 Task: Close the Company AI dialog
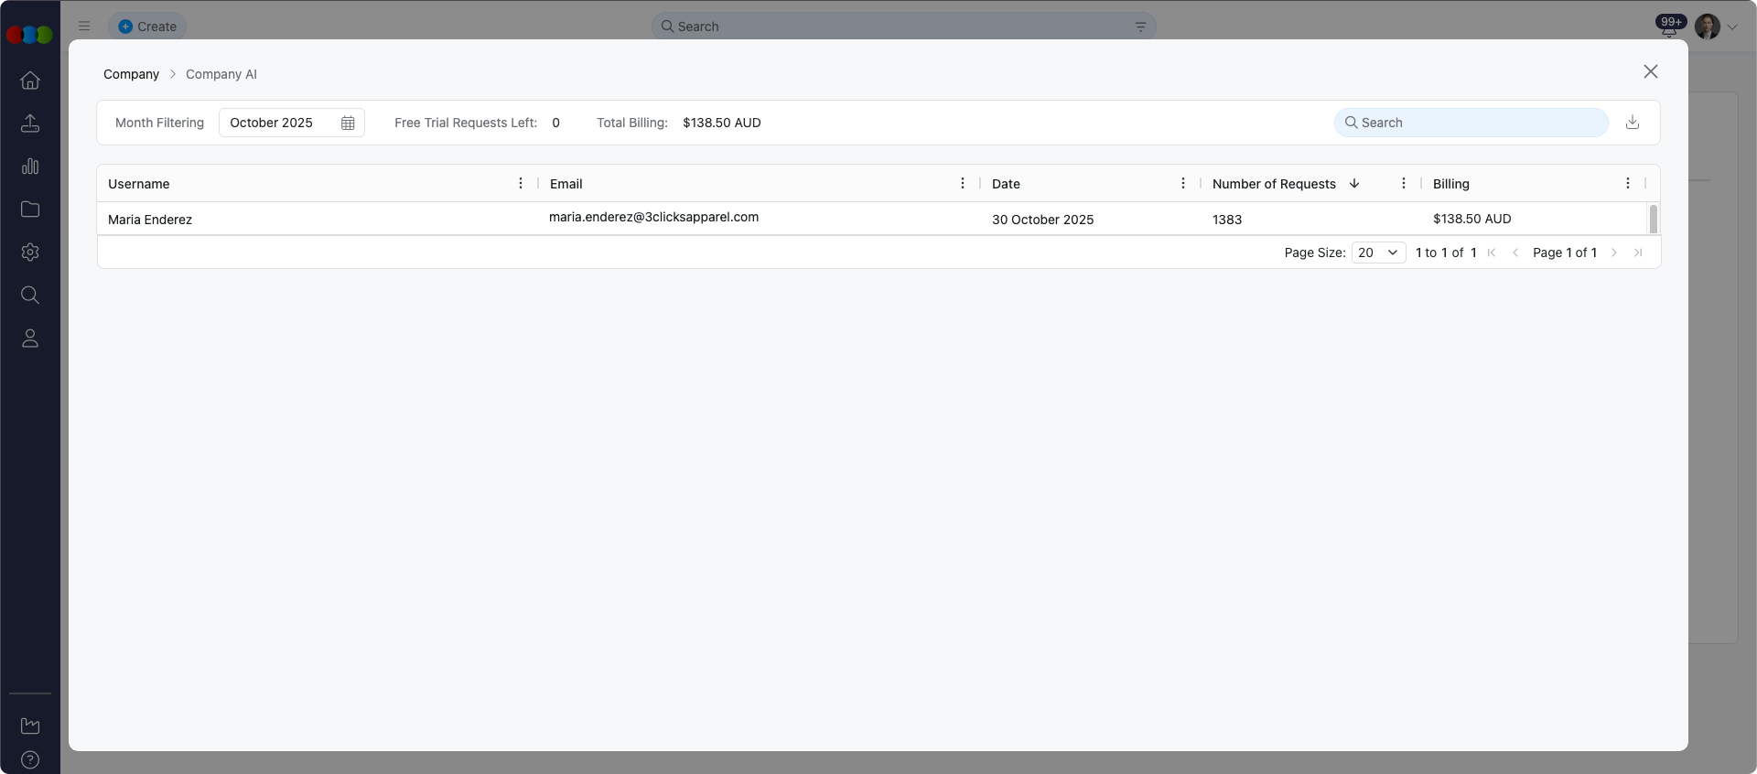[1650, 71]
